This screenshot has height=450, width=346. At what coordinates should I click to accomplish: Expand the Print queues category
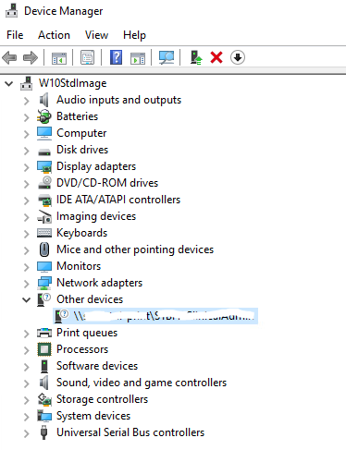click(27, 334)
